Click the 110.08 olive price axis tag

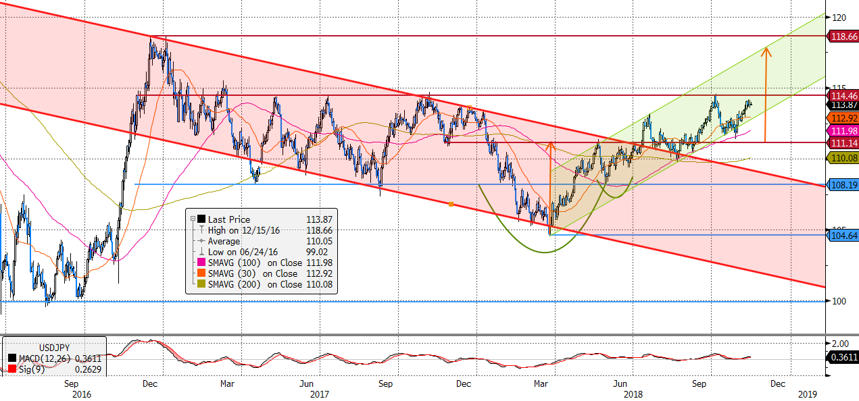(x=843, y=157)
